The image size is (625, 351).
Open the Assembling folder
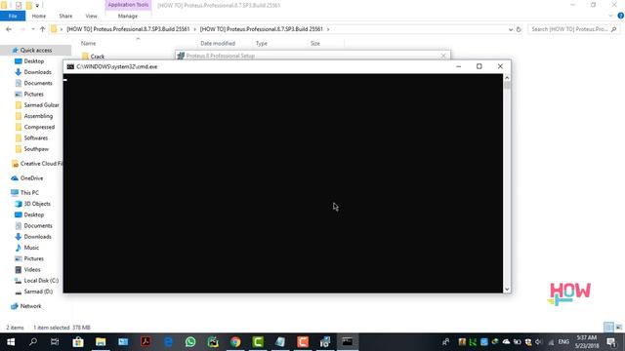(x=38, y=116)
